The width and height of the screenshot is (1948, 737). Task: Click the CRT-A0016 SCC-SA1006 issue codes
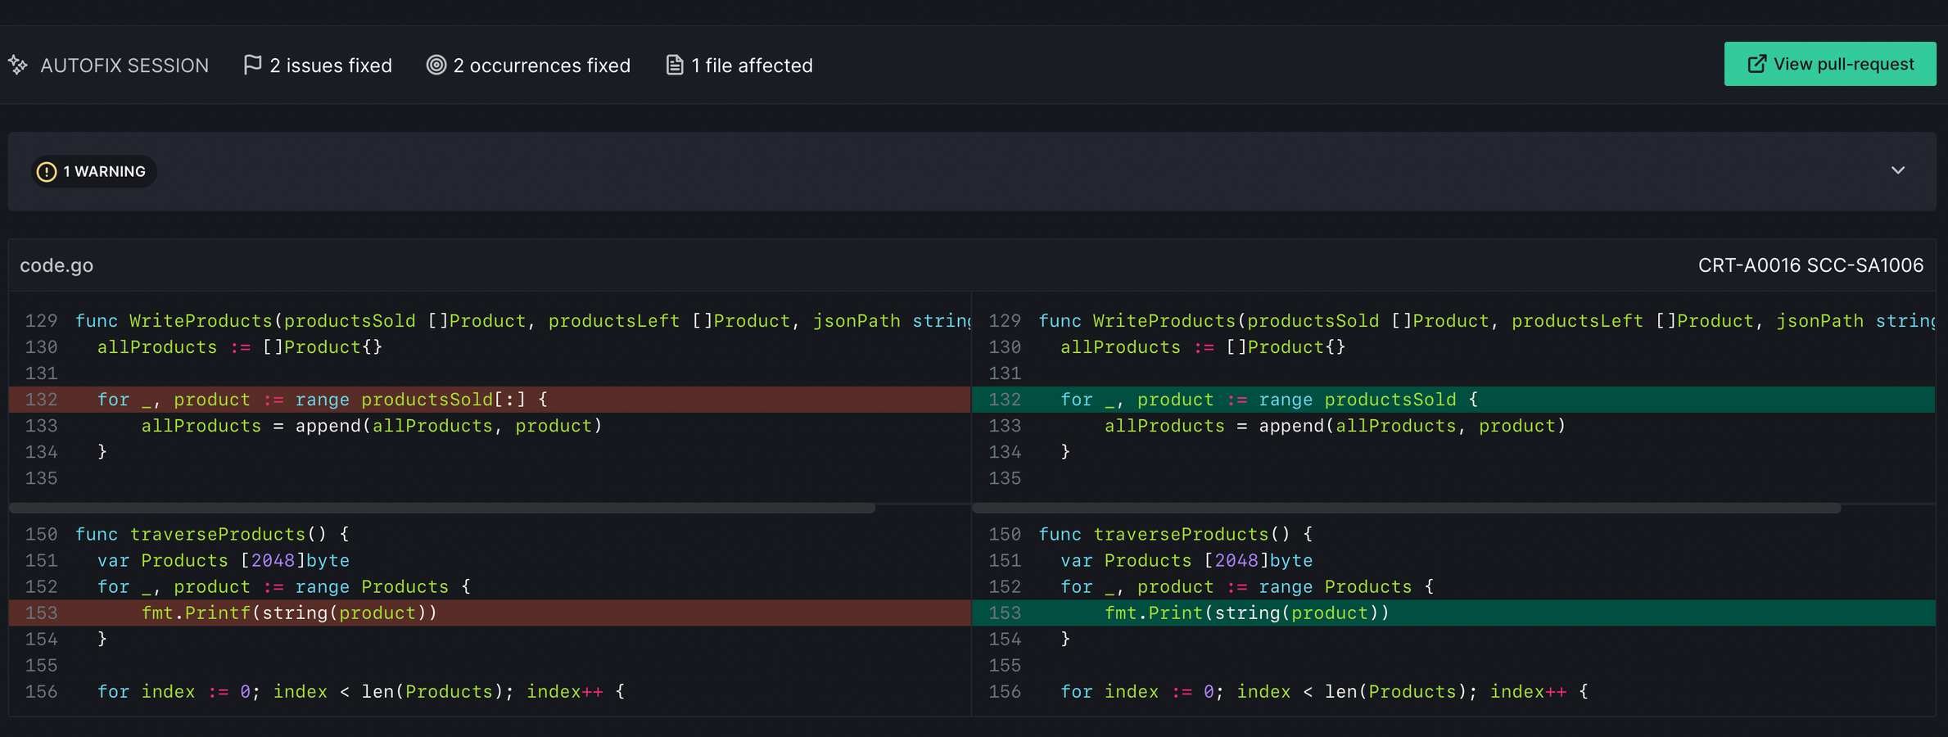point(1810,265)
